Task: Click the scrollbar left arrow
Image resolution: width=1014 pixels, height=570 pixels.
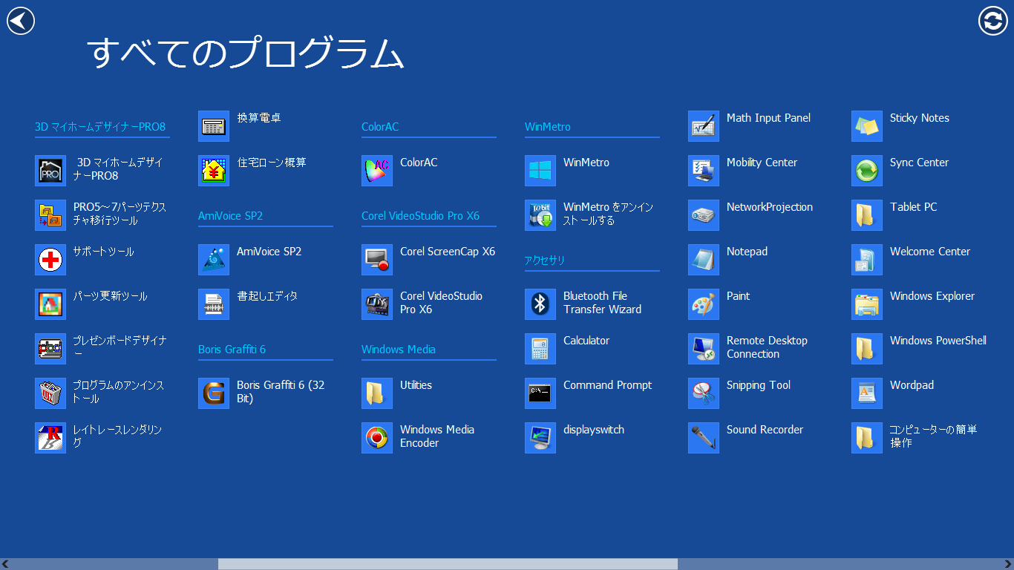Action: (x=5, y=564)
